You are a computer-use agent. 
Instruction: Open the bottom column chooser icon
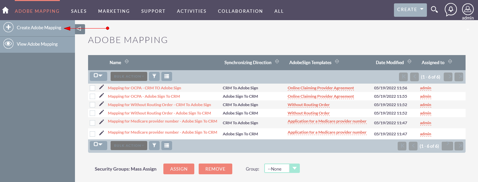pyautogui.click(x=167, y=145)
